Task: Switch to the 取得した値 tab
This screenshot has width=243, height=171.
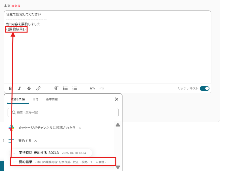Action: pos(18,99)
